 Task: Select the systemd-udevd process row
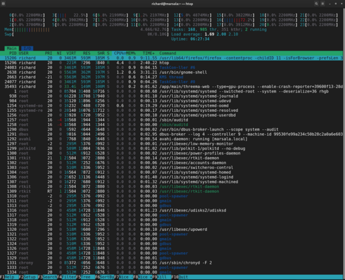point(172,101)
